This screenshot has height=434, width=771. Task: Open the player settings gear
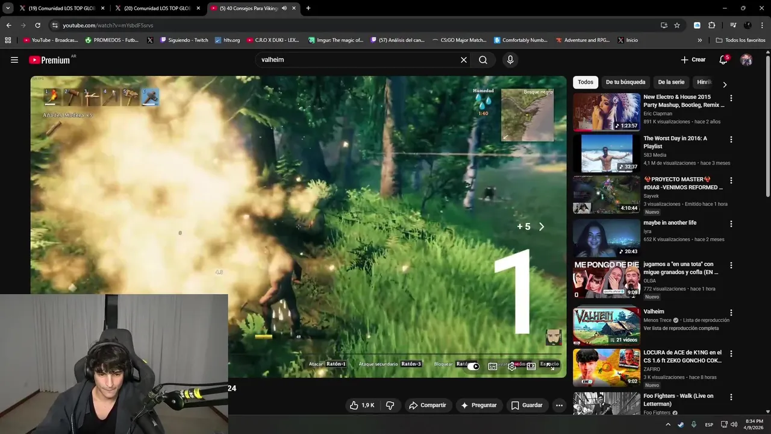pos(512,366)
